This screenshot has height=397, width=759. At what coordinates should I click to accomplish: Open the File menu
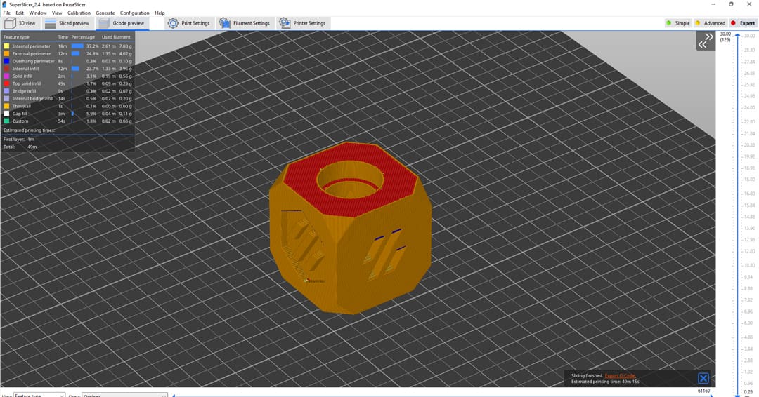pos(7,13)
